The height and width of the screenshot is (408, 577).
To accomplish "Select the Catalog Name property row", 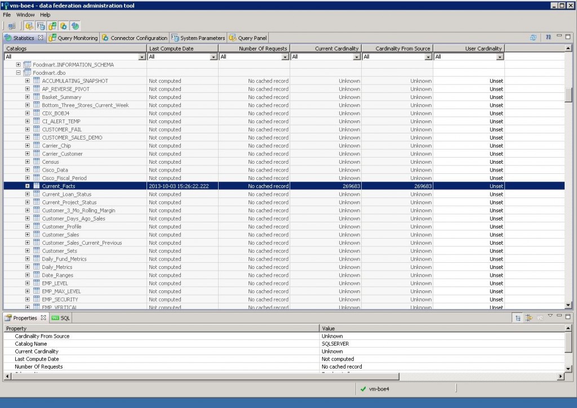I will pos(284,344).
